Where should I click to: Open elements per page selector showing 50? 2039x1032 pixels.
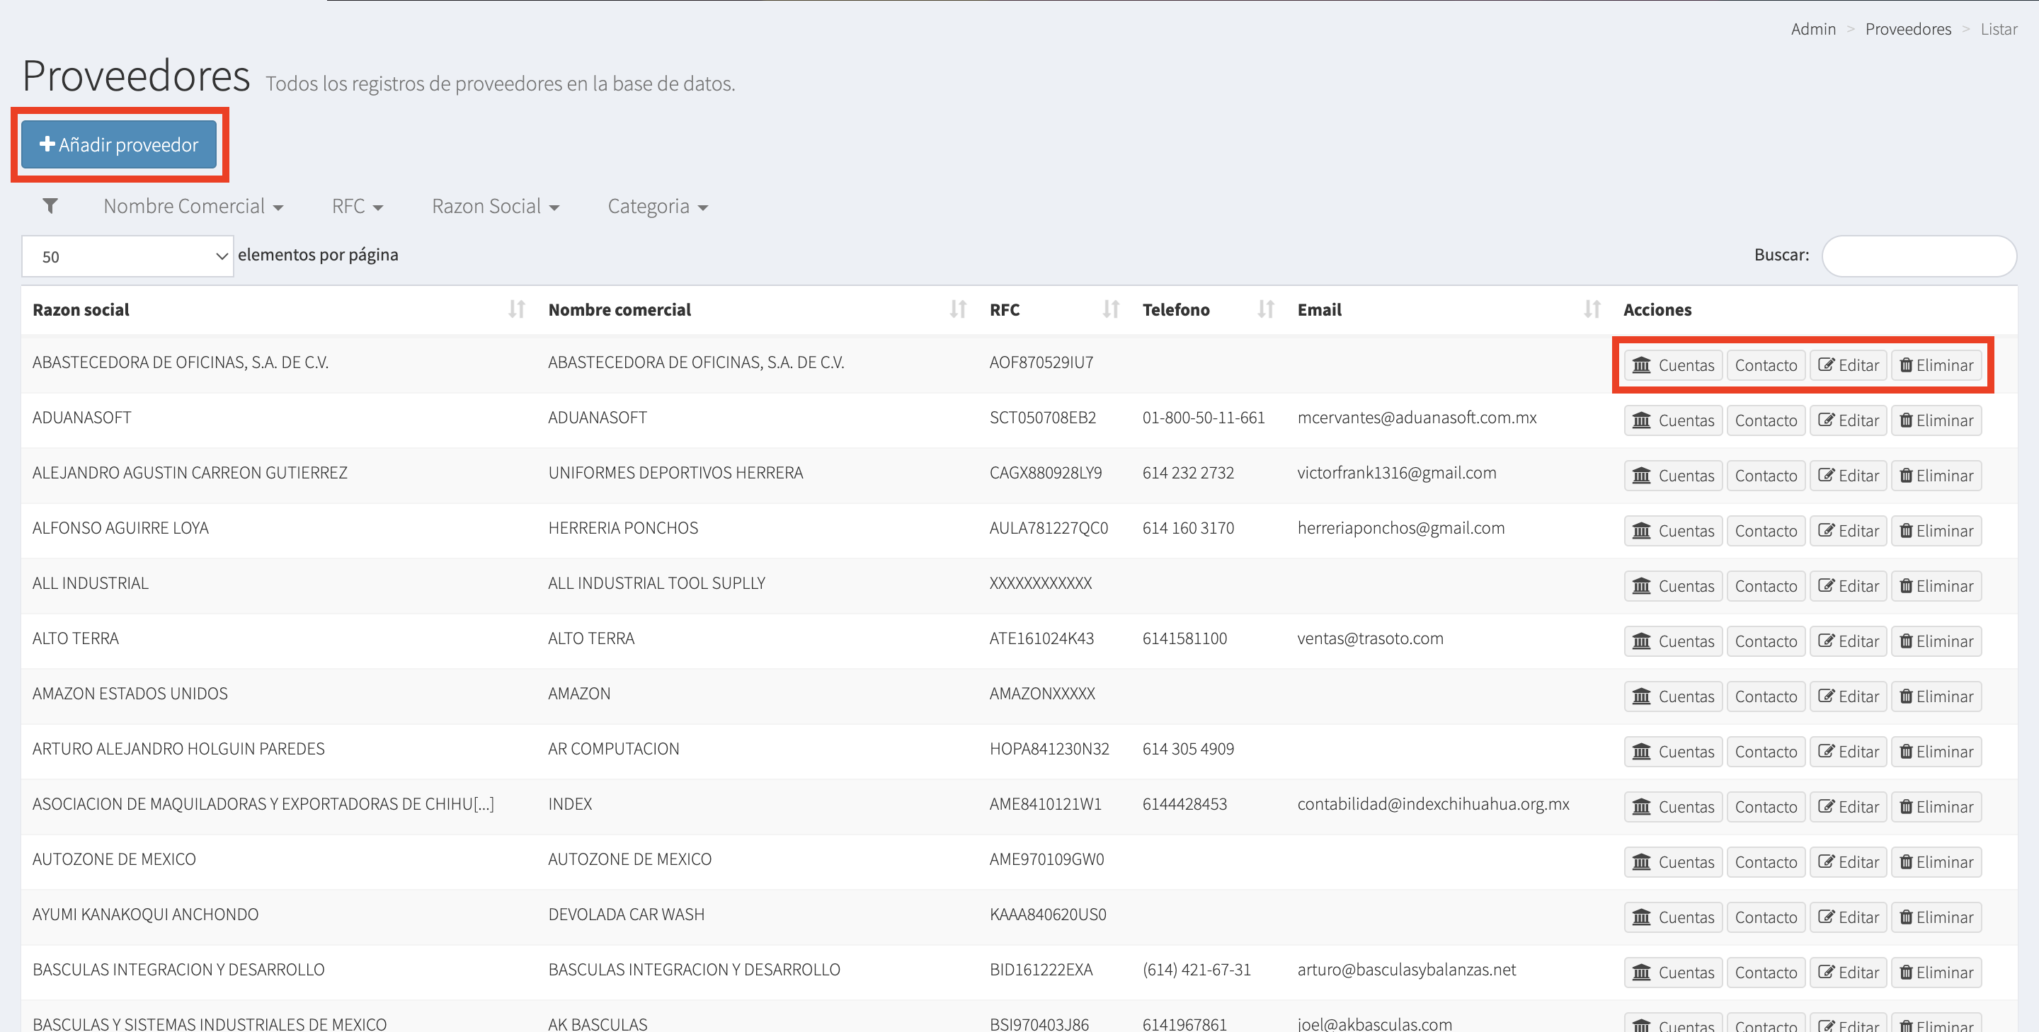click(127, 256)
